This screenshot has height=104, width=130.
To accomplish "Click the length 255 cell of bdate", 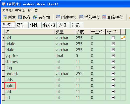I will coord(83,44).
